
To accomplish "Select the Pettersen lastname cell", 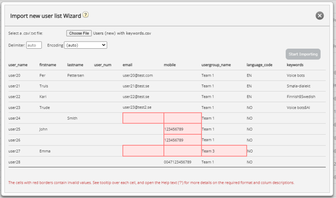I will 76,75.
